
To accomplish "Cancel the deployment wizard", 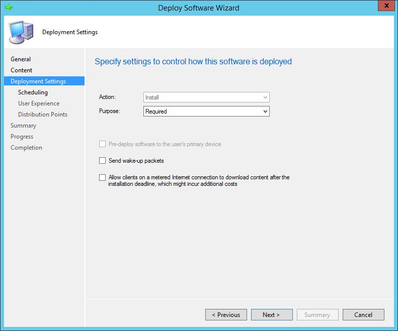I will (x=363, y=315).
